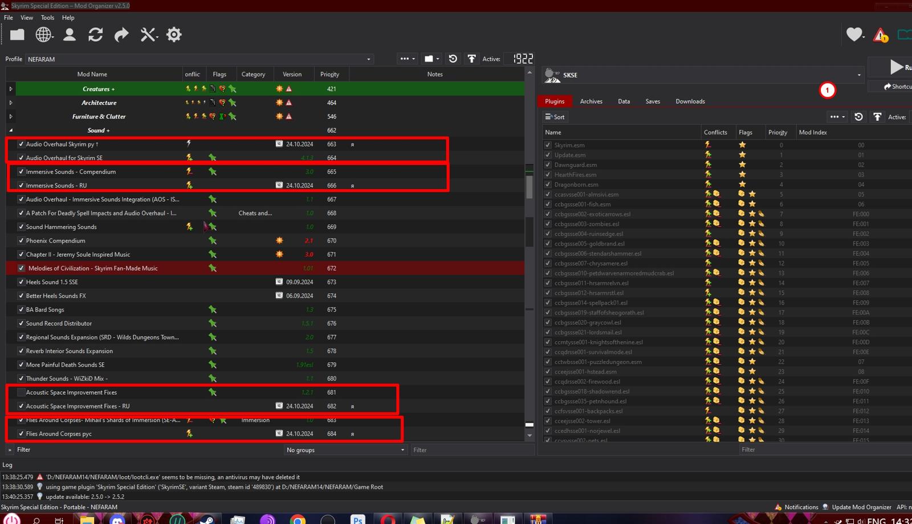
Task: Click the curved arrow executables icon
Action: pyautogui.click(x=121, y=35)
